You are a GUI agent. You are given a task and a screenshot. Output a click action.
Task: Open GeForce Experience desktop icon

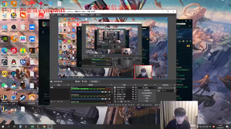coord(5,41)
